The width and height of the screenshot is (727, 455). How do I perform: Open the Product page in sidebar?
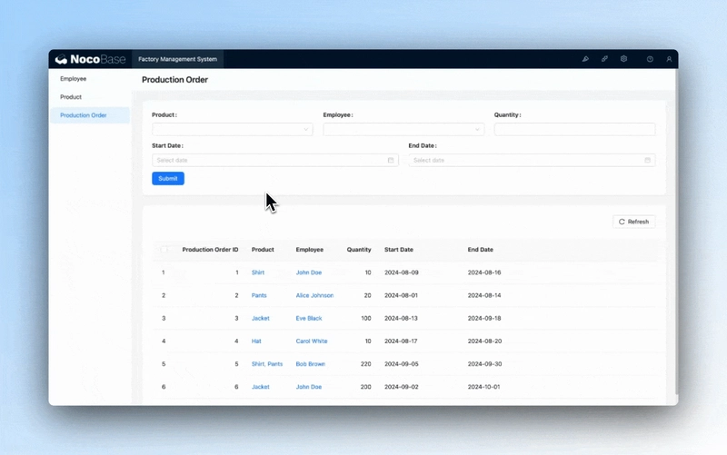pyautogui.click(x=71, y=97)
